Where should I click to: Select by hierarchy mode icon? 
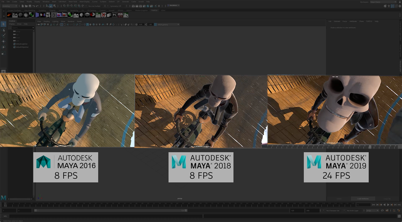click(47, 6)
